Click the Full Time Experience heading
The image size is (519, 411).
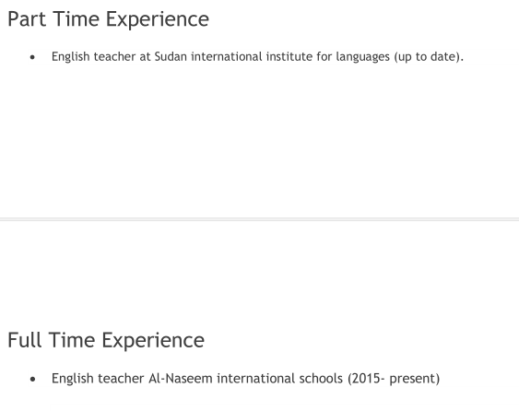tap(106, 341)
